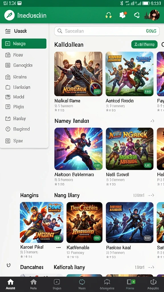Tap the bell icon in the green header
The image size is (164, 292).
coord(137,15)
